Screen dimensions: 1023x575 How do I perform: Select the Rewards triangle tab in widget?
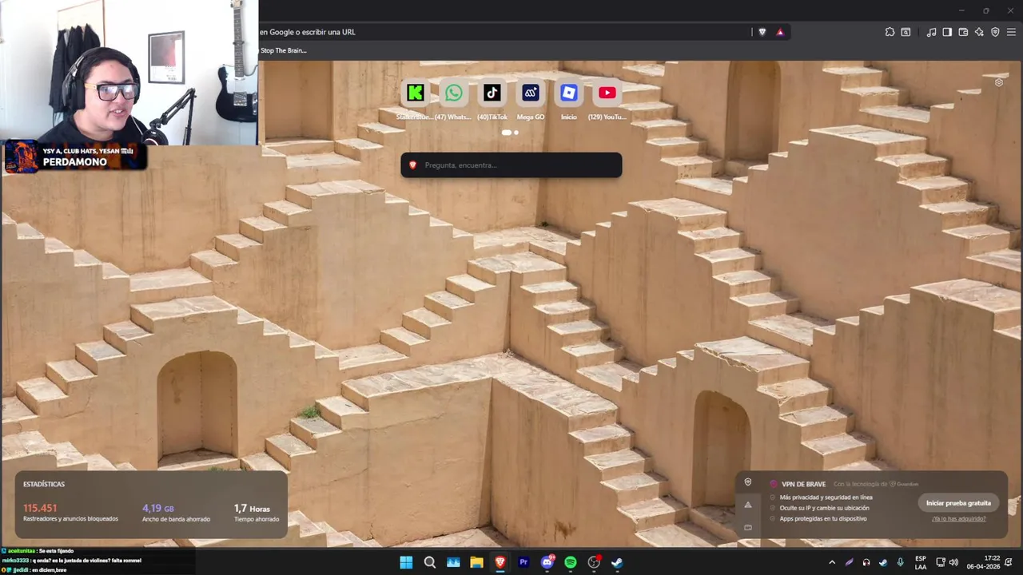click(x=748, y=505)
